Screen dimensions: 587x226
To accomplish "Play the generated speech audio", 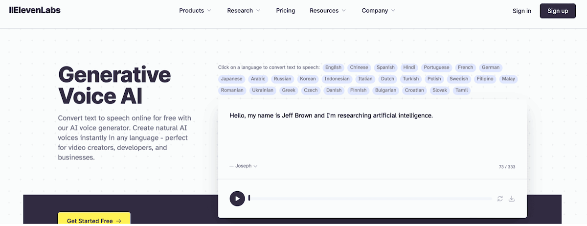I will pyautogui.click(x=237, y=198).
